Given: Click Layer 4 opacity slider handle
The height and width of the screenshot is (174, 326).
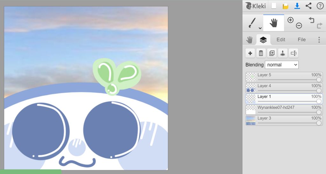Looking at the screenshot, I should point(319,90).
